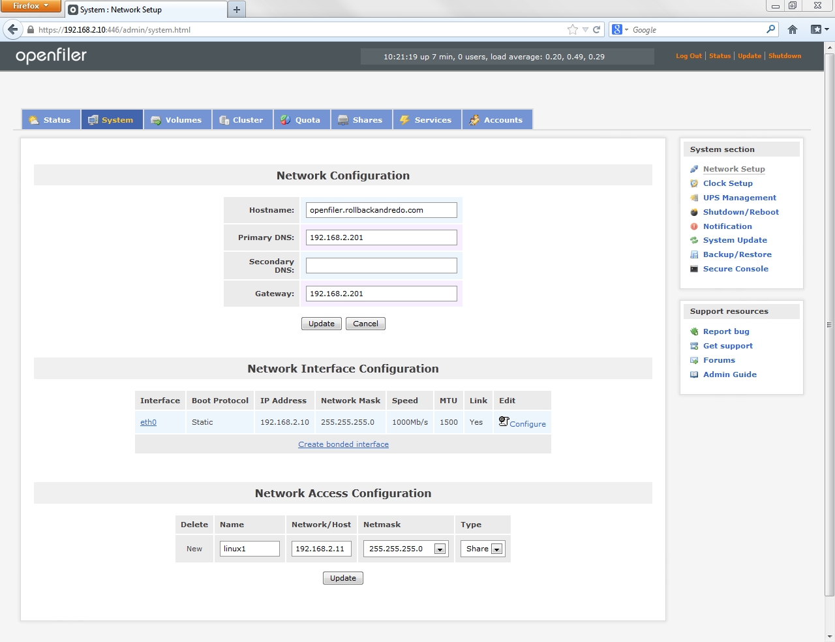Viewport: 835px width, 642px height.
Task: Click the Configure icon for eth0
Action: click(x=504, y=421)
